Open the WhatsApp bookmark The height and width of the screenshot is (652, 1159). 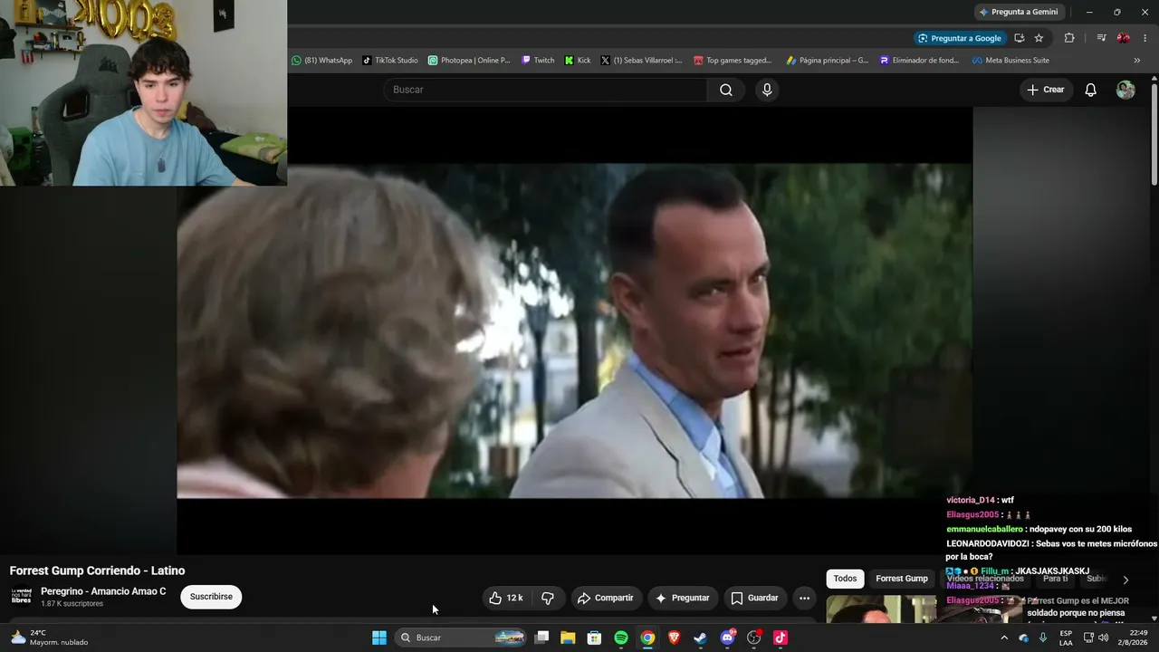click(x=321, y=61)
